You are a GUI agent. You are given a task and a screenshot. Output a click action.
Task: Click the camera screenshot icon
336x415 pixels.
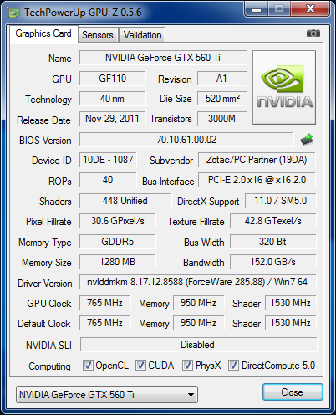(x=313, y=33)
